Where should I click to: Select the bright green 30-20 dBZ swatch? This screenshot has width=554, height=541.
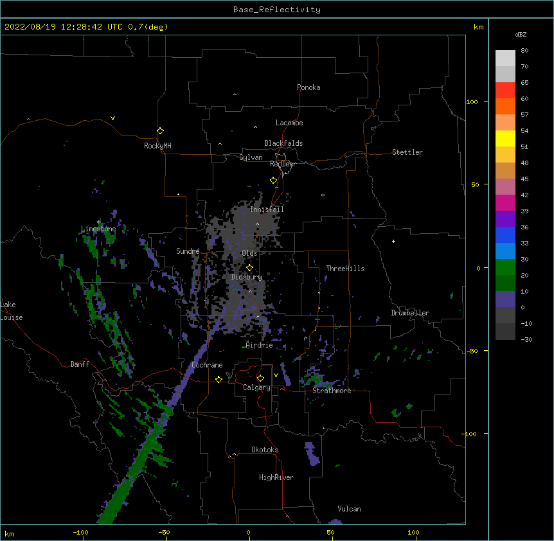click(505, 267)
